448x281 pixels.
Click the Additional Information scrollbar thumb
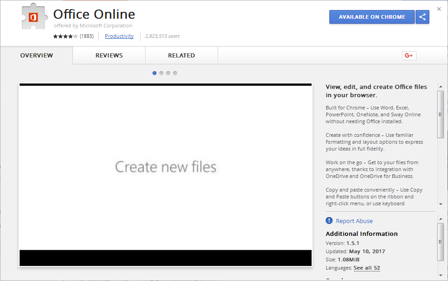pos(441,242)
